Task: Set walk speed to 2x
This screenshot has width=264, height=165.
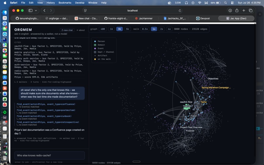Action: (x=161, y=29)
